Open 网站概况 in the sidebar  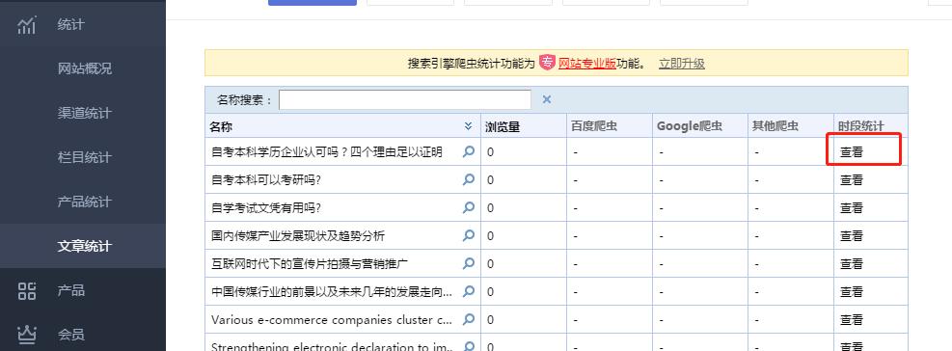point(84,68)
